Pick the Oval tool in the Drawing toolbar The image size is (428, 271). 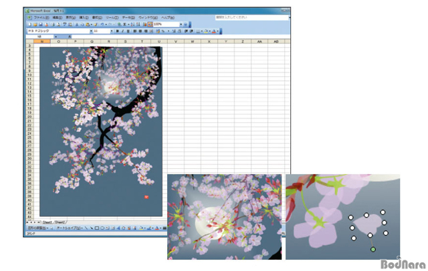tap(102, 228)
